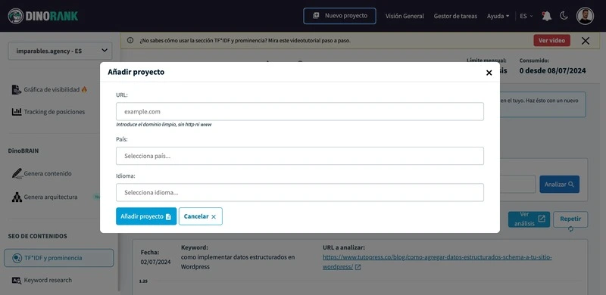Viewport: 606px width, 295px height.
Task: Open imparables.agency - ES project dropdown
Action: click(x=60, y=51)
